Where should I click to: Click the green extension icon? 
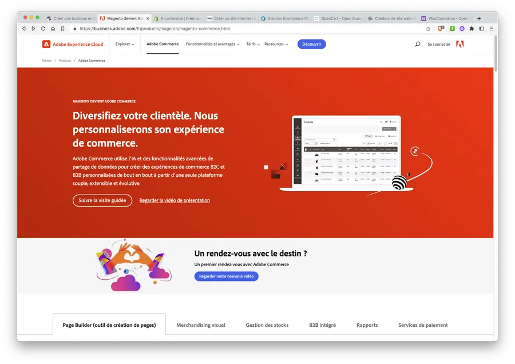pyautogui.click(x=452, y=29)
